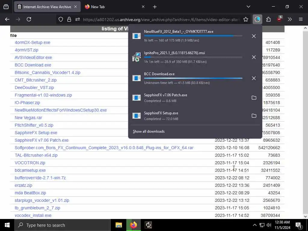This screenshot has width=308, height=231.
Task: Show all downloads
Action: 149,131
